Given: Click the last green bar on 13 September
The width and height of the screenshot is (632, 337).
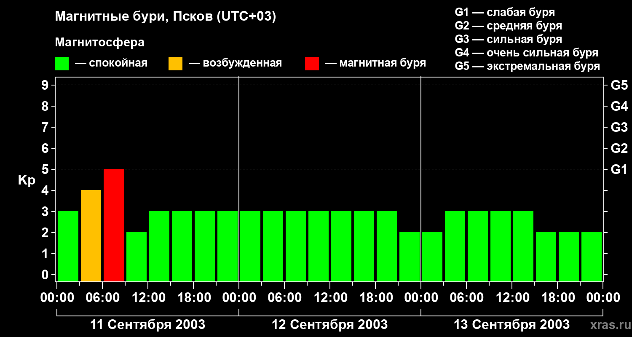Looking at the screenshot, I should [592, 257].
